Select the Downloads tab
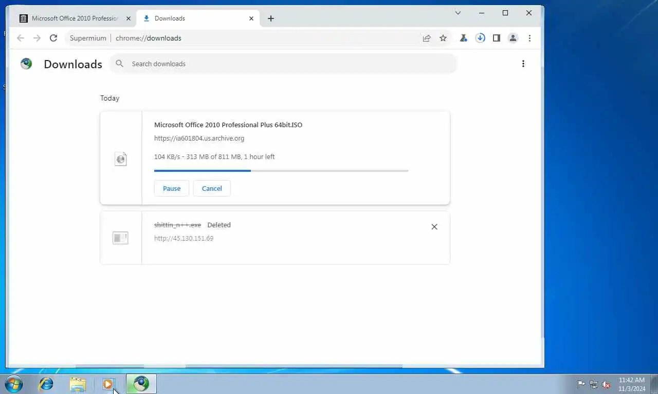This screenshot has height=394, width=658. [x=198, y=18]
